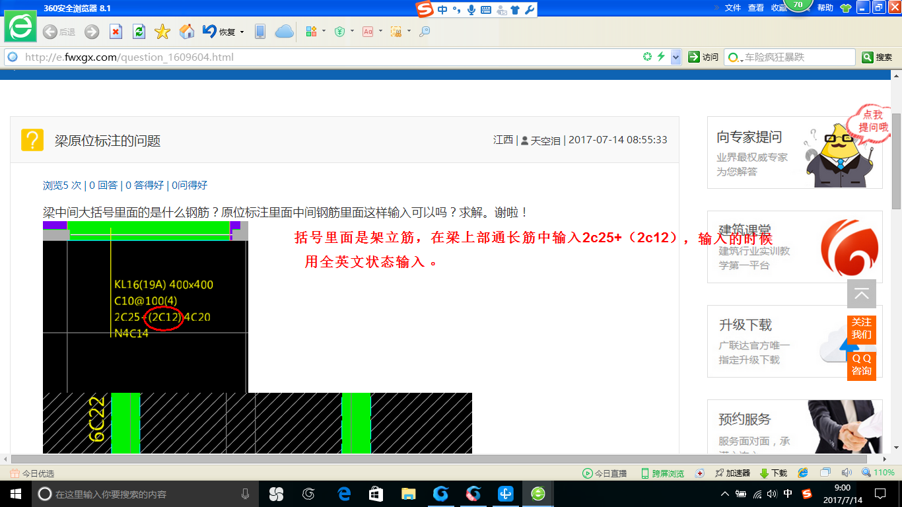Click the orange QQ咨询 button
Image resolution: width=902 pixels, height=507 pixels.
[x=862, y=365]
